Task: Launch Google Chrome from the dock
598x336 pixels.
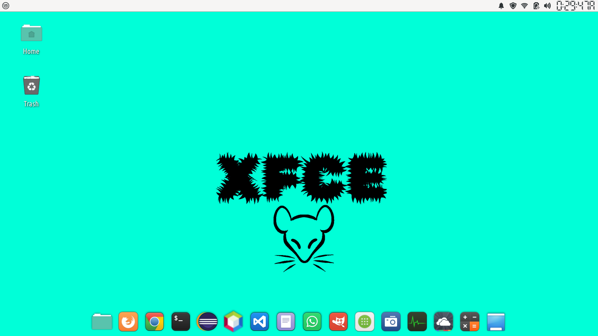Action: [155, 322]
